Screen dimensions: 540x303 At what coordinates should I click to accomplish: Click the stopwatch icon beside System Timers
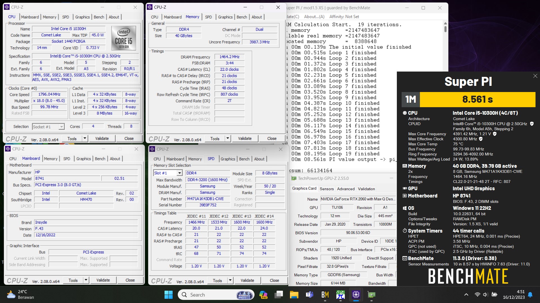[405, 231]
